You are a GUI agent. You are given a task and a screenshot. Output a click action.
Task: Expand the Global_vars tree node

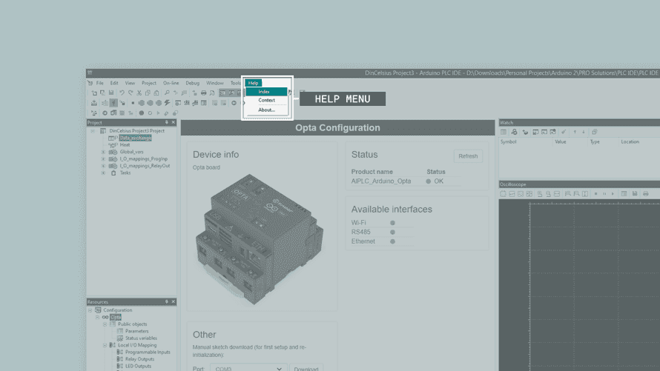point(103,152)
